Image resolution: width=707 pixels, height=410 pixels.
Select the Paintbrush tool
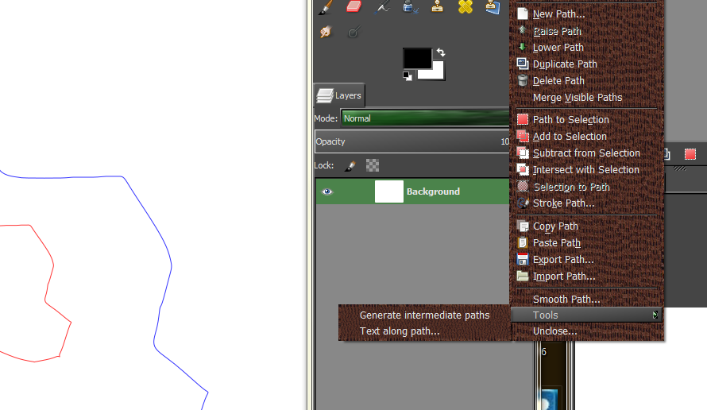tap(326, 7)
